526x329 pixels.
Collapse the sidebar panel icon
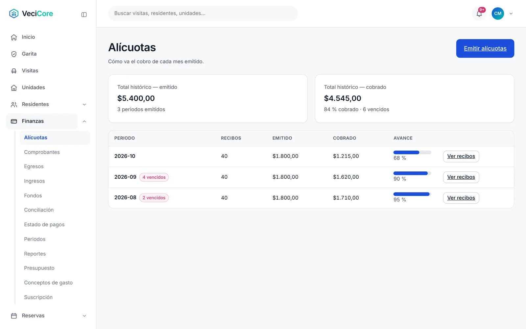[84, 14]
